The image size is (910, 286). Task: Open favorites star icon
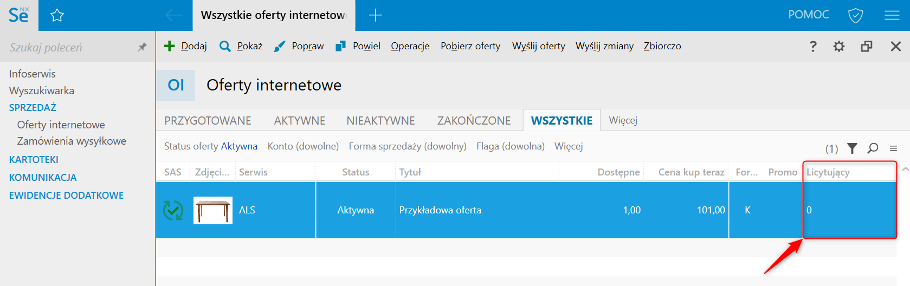point(57,16)
